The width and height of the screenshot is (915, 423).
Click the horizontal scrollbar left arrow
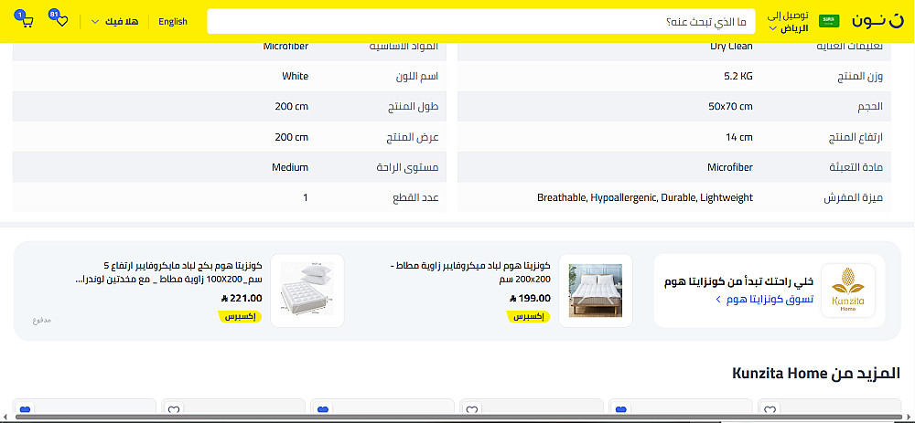coord(5,418)
